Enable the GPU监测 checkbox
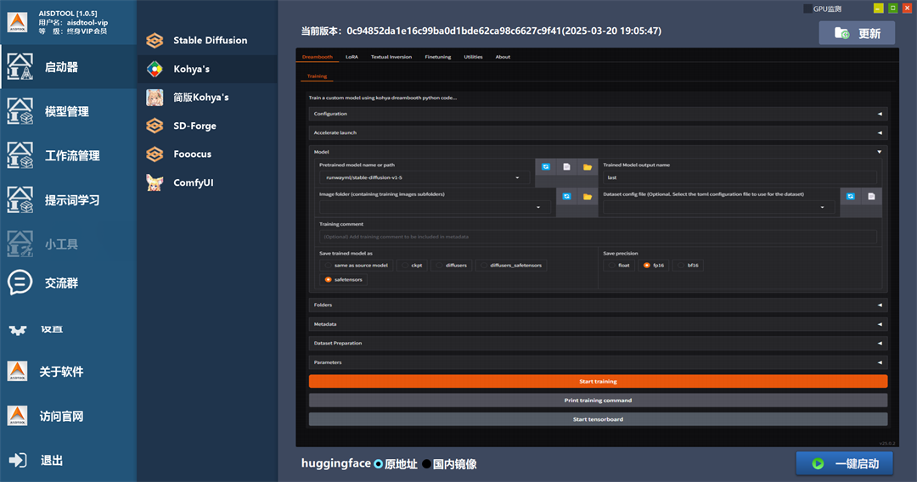This screenshot has width=917, height=482. (807, 8)
